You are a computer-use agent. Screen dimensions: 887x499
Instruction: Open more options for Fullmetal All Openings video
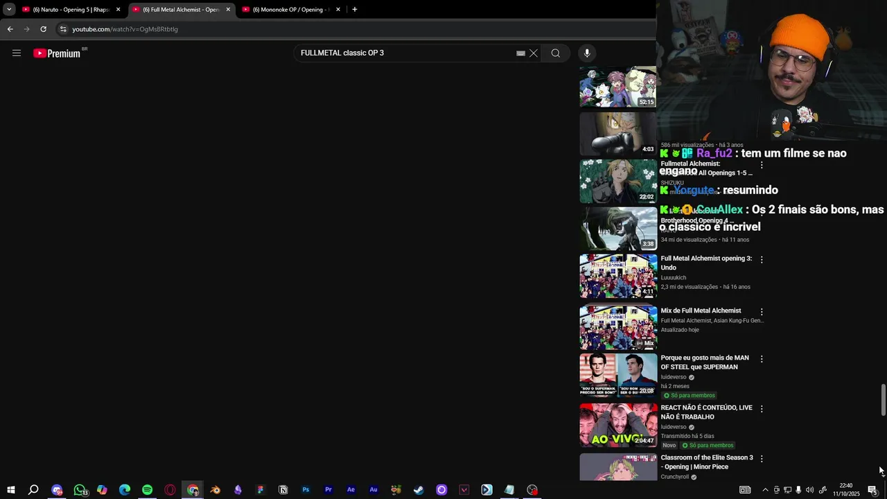[x=762, y=165]
